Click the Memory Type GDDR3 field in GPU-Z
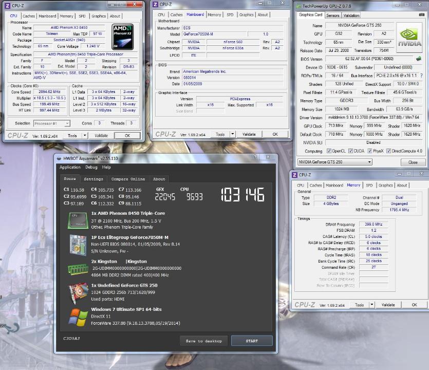 (346, 100)
